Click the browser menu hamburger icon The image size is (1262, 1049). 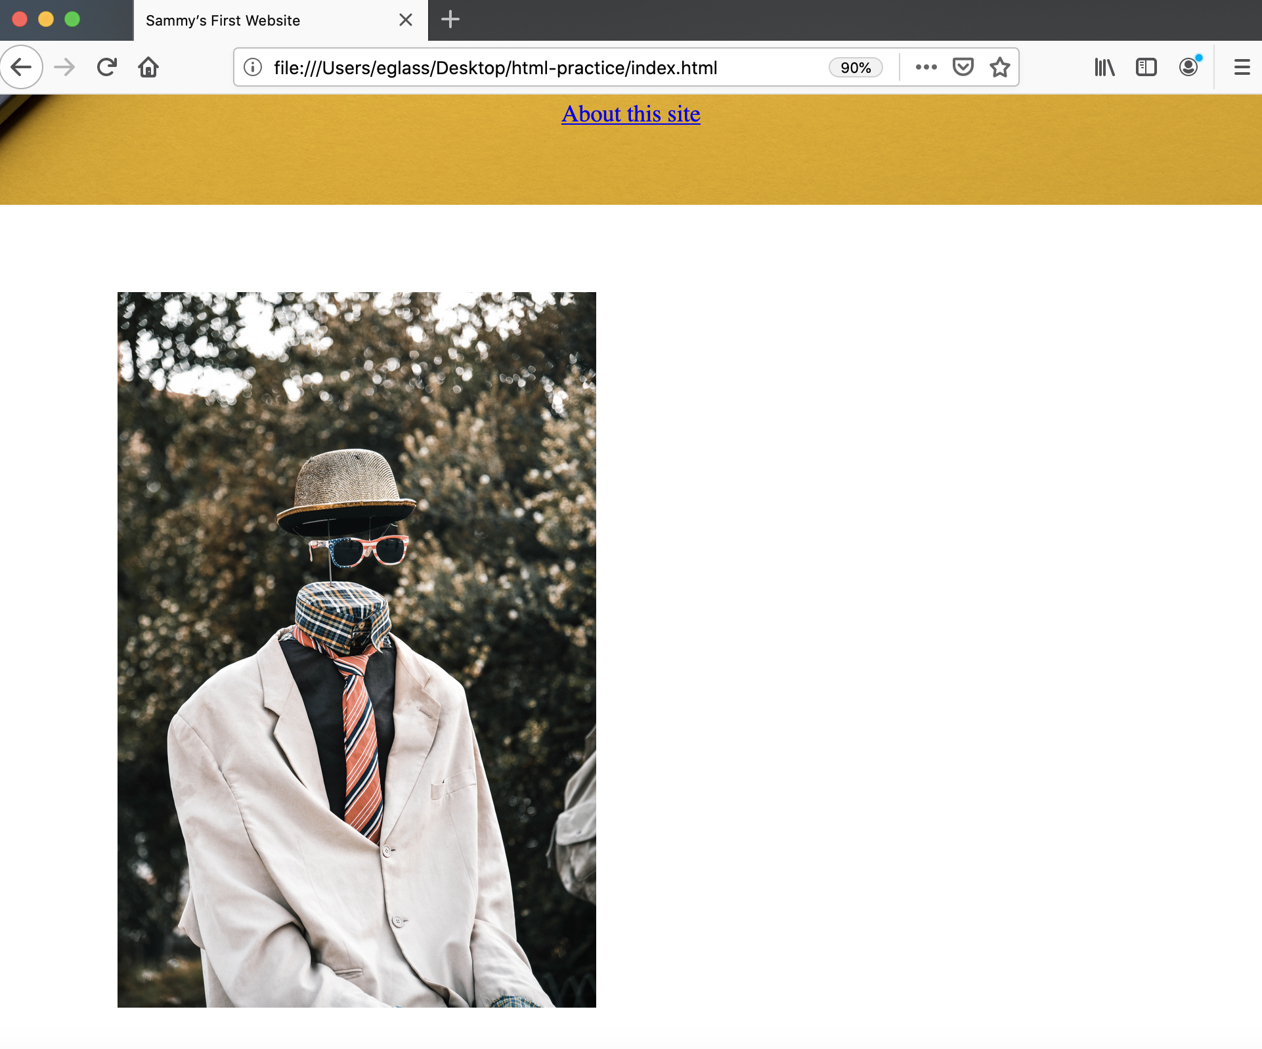click(1242, 67)
